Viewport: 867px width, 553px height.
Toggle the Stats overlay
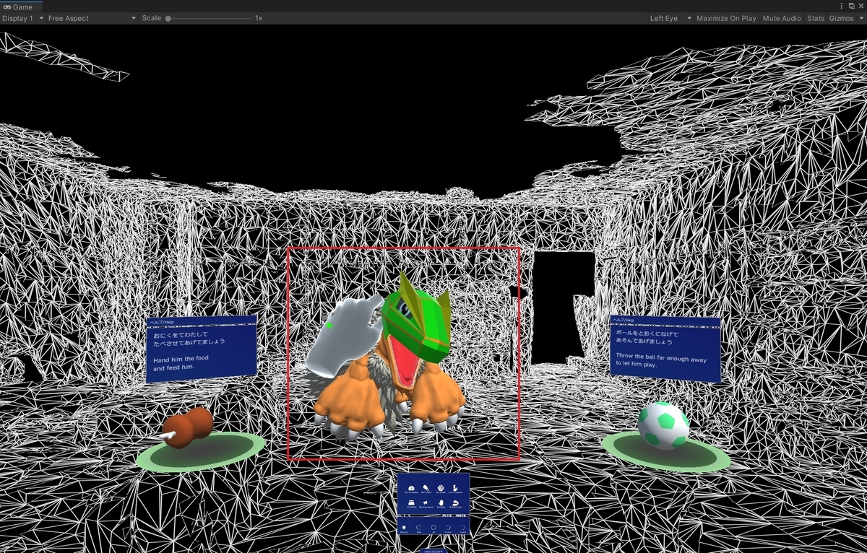[x=815, y=18]
